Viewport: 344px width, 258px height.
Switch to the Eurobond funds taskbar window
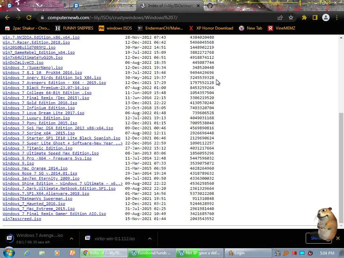[152, 253]
